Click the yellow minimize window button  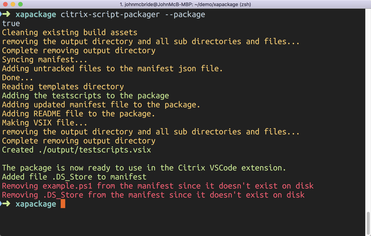pos(13,4)
